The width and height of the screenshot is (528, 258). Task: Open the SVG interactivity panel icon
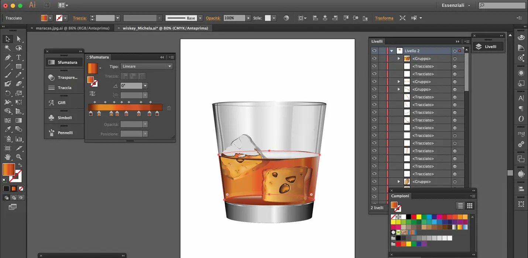[521, 134]
